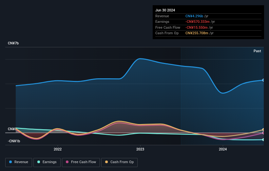This screenshot has height=171, width=269.
Task: Click the CN¥4.296b revenue value
Action: (x=194, y=16)
